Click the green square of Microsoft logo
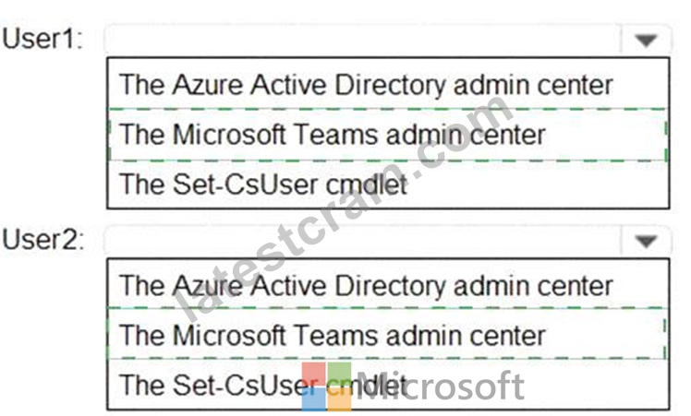Viewport: 691px width, 416px height. tap(340, 374)
